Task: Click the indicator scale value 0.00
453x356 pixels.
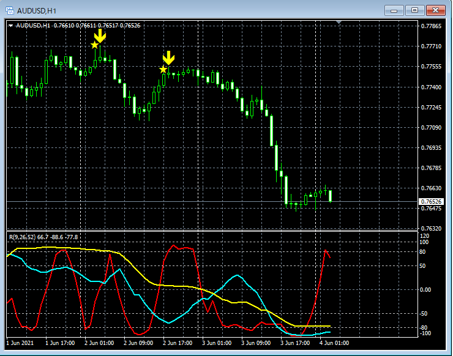Action: (425, 289)
